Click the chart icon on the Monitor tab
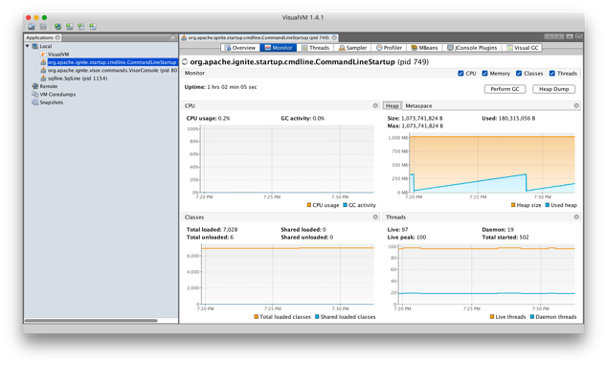The image size is (606, 365). 267,48
